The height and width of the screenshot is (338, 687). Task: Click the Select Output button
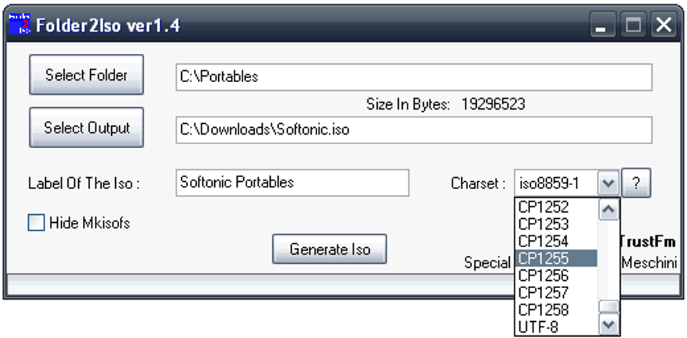point(86,128)
